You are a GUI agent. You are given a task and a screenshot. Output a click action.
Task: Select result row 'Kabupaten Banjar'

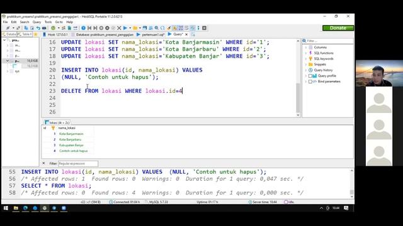tap(71, 145)
